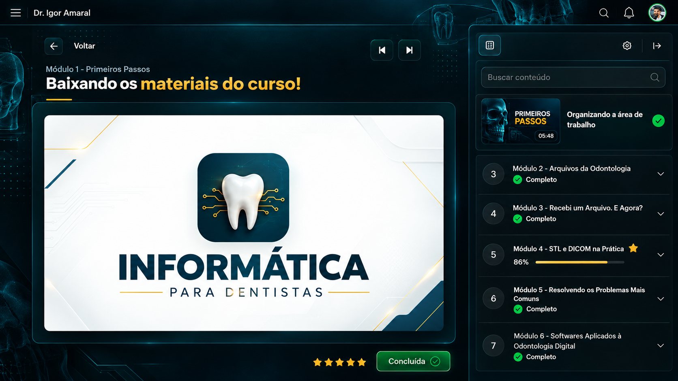This screenshot has width=678, height=381.
Task: Click number badge 5
Action: coord(493,255)
